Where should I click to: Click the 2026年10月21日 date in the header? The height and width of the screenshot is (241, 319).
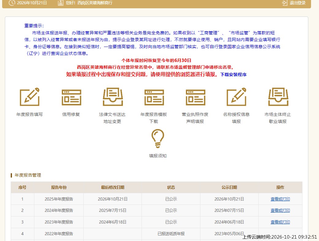coord(32,3)
